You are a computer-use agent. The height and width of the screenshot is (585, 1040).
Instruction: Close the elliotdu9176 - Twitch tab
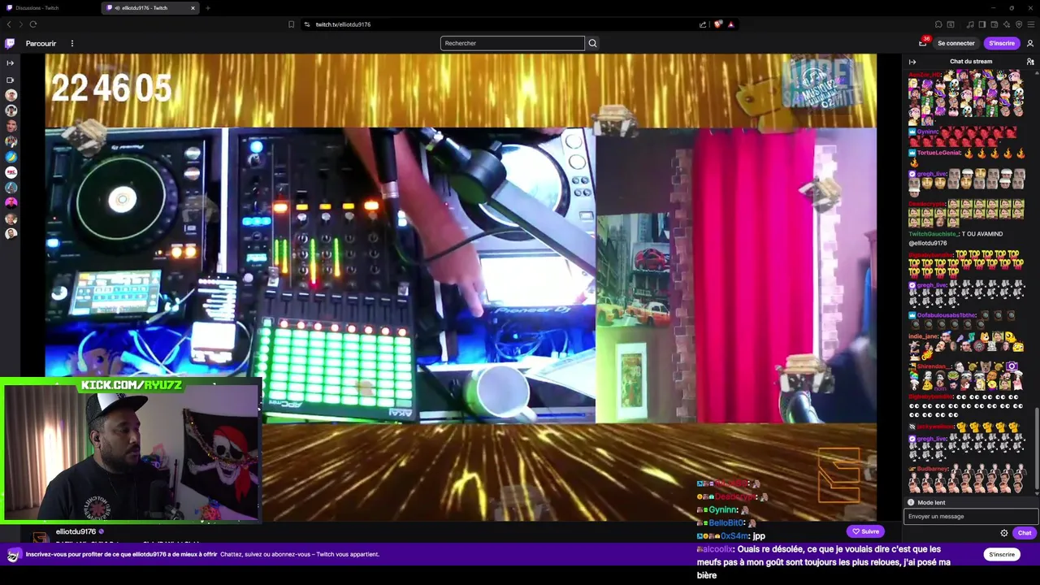click(x=193, y=8)
